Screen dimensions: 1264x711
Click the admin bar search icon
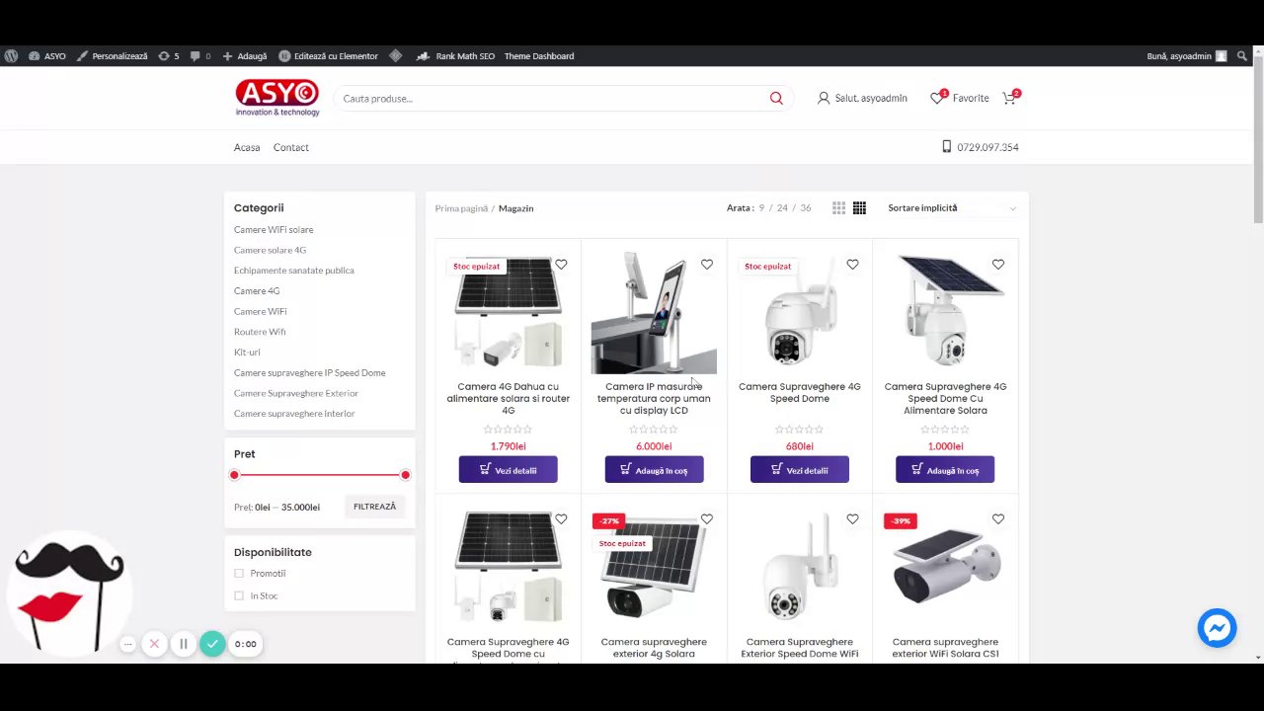click(x=1242, y=56)
